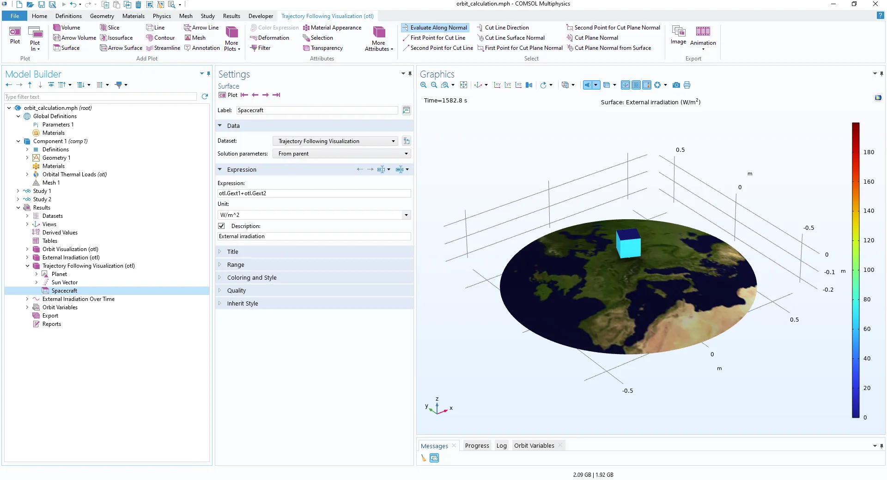The width and height of the screenshot is (887, 480).
Task: Open the Dataset dropdown
Action: pyautogui.click(x=335, y=141)
